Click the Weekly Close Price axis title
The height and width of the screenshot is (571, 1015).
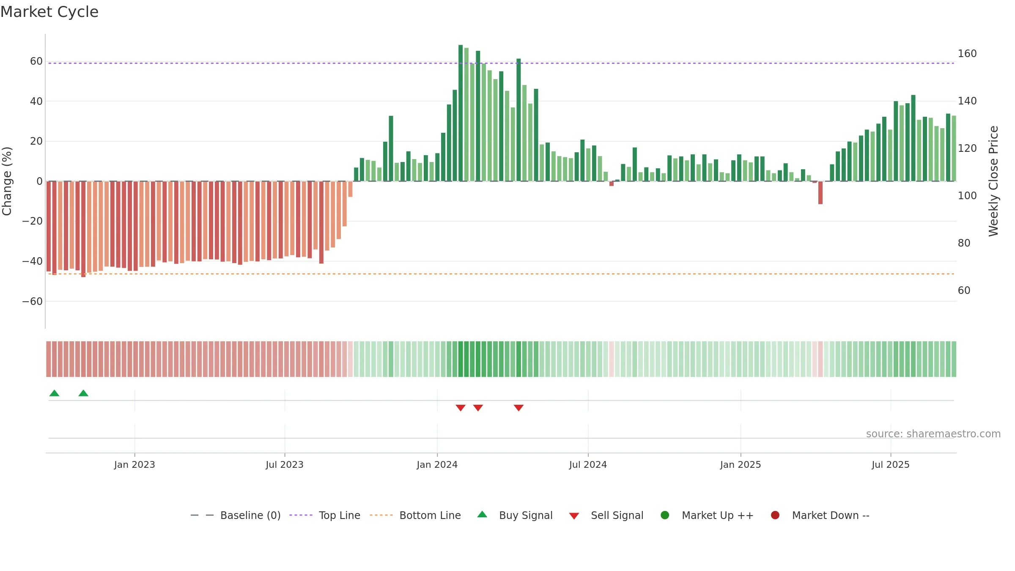coord(993,181)
